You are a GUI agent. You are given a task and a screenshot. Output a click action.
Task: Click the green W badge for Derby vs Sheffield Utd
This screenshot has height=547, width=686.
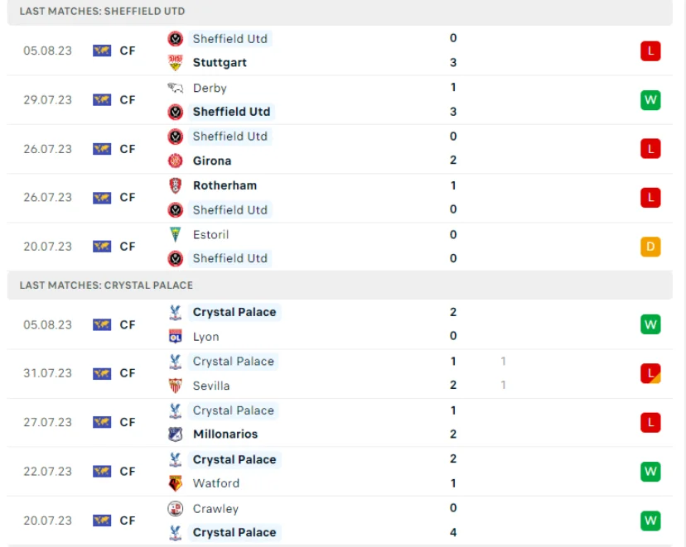pos(650,99)
